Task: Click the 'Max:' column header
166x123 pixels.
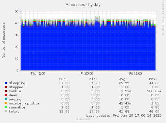Action: pos(153,79)
